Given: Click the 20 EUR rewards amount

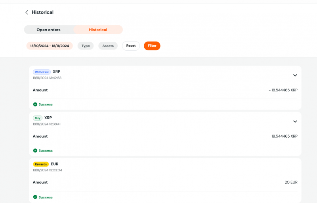Looking at the screenshot, I should [291, 182].
